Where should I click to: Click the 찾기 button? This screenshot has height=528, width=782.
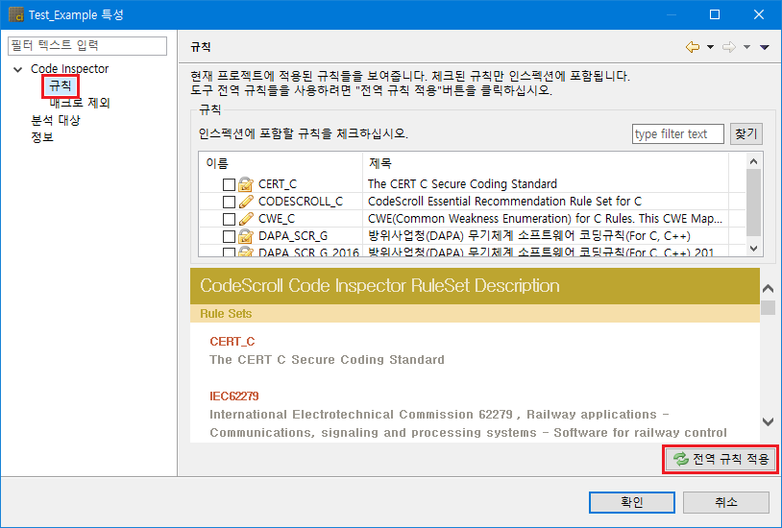(x=746, y=133)
